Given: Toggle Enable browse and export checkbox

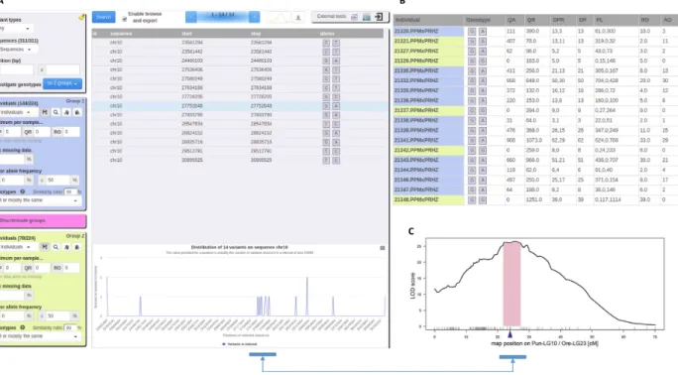Looking at the screenshot, I should click(x=125, y=19).
